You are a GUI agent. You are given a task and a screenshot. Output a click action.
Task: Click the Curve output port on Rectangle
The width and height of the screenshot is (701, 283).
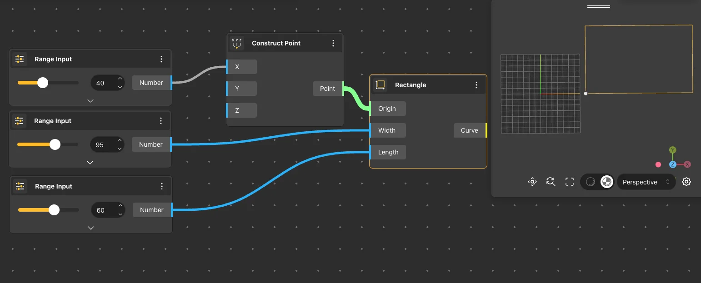point(470,130)
